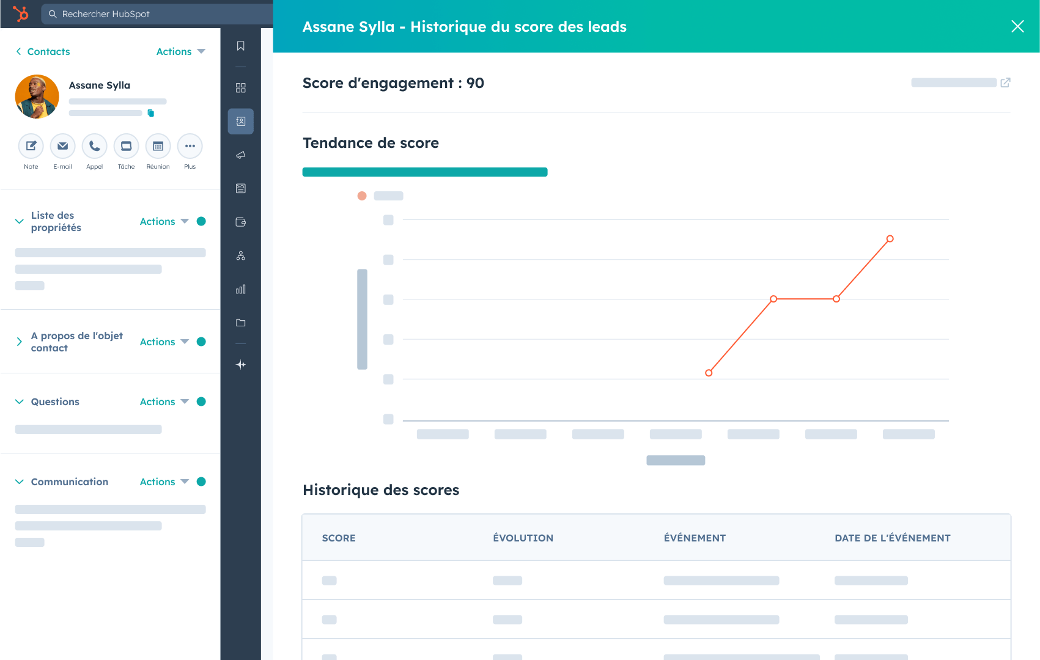The image size is (1040, 660).
Task: Create a task with Tâche icon
Action: tap(126, 146)
